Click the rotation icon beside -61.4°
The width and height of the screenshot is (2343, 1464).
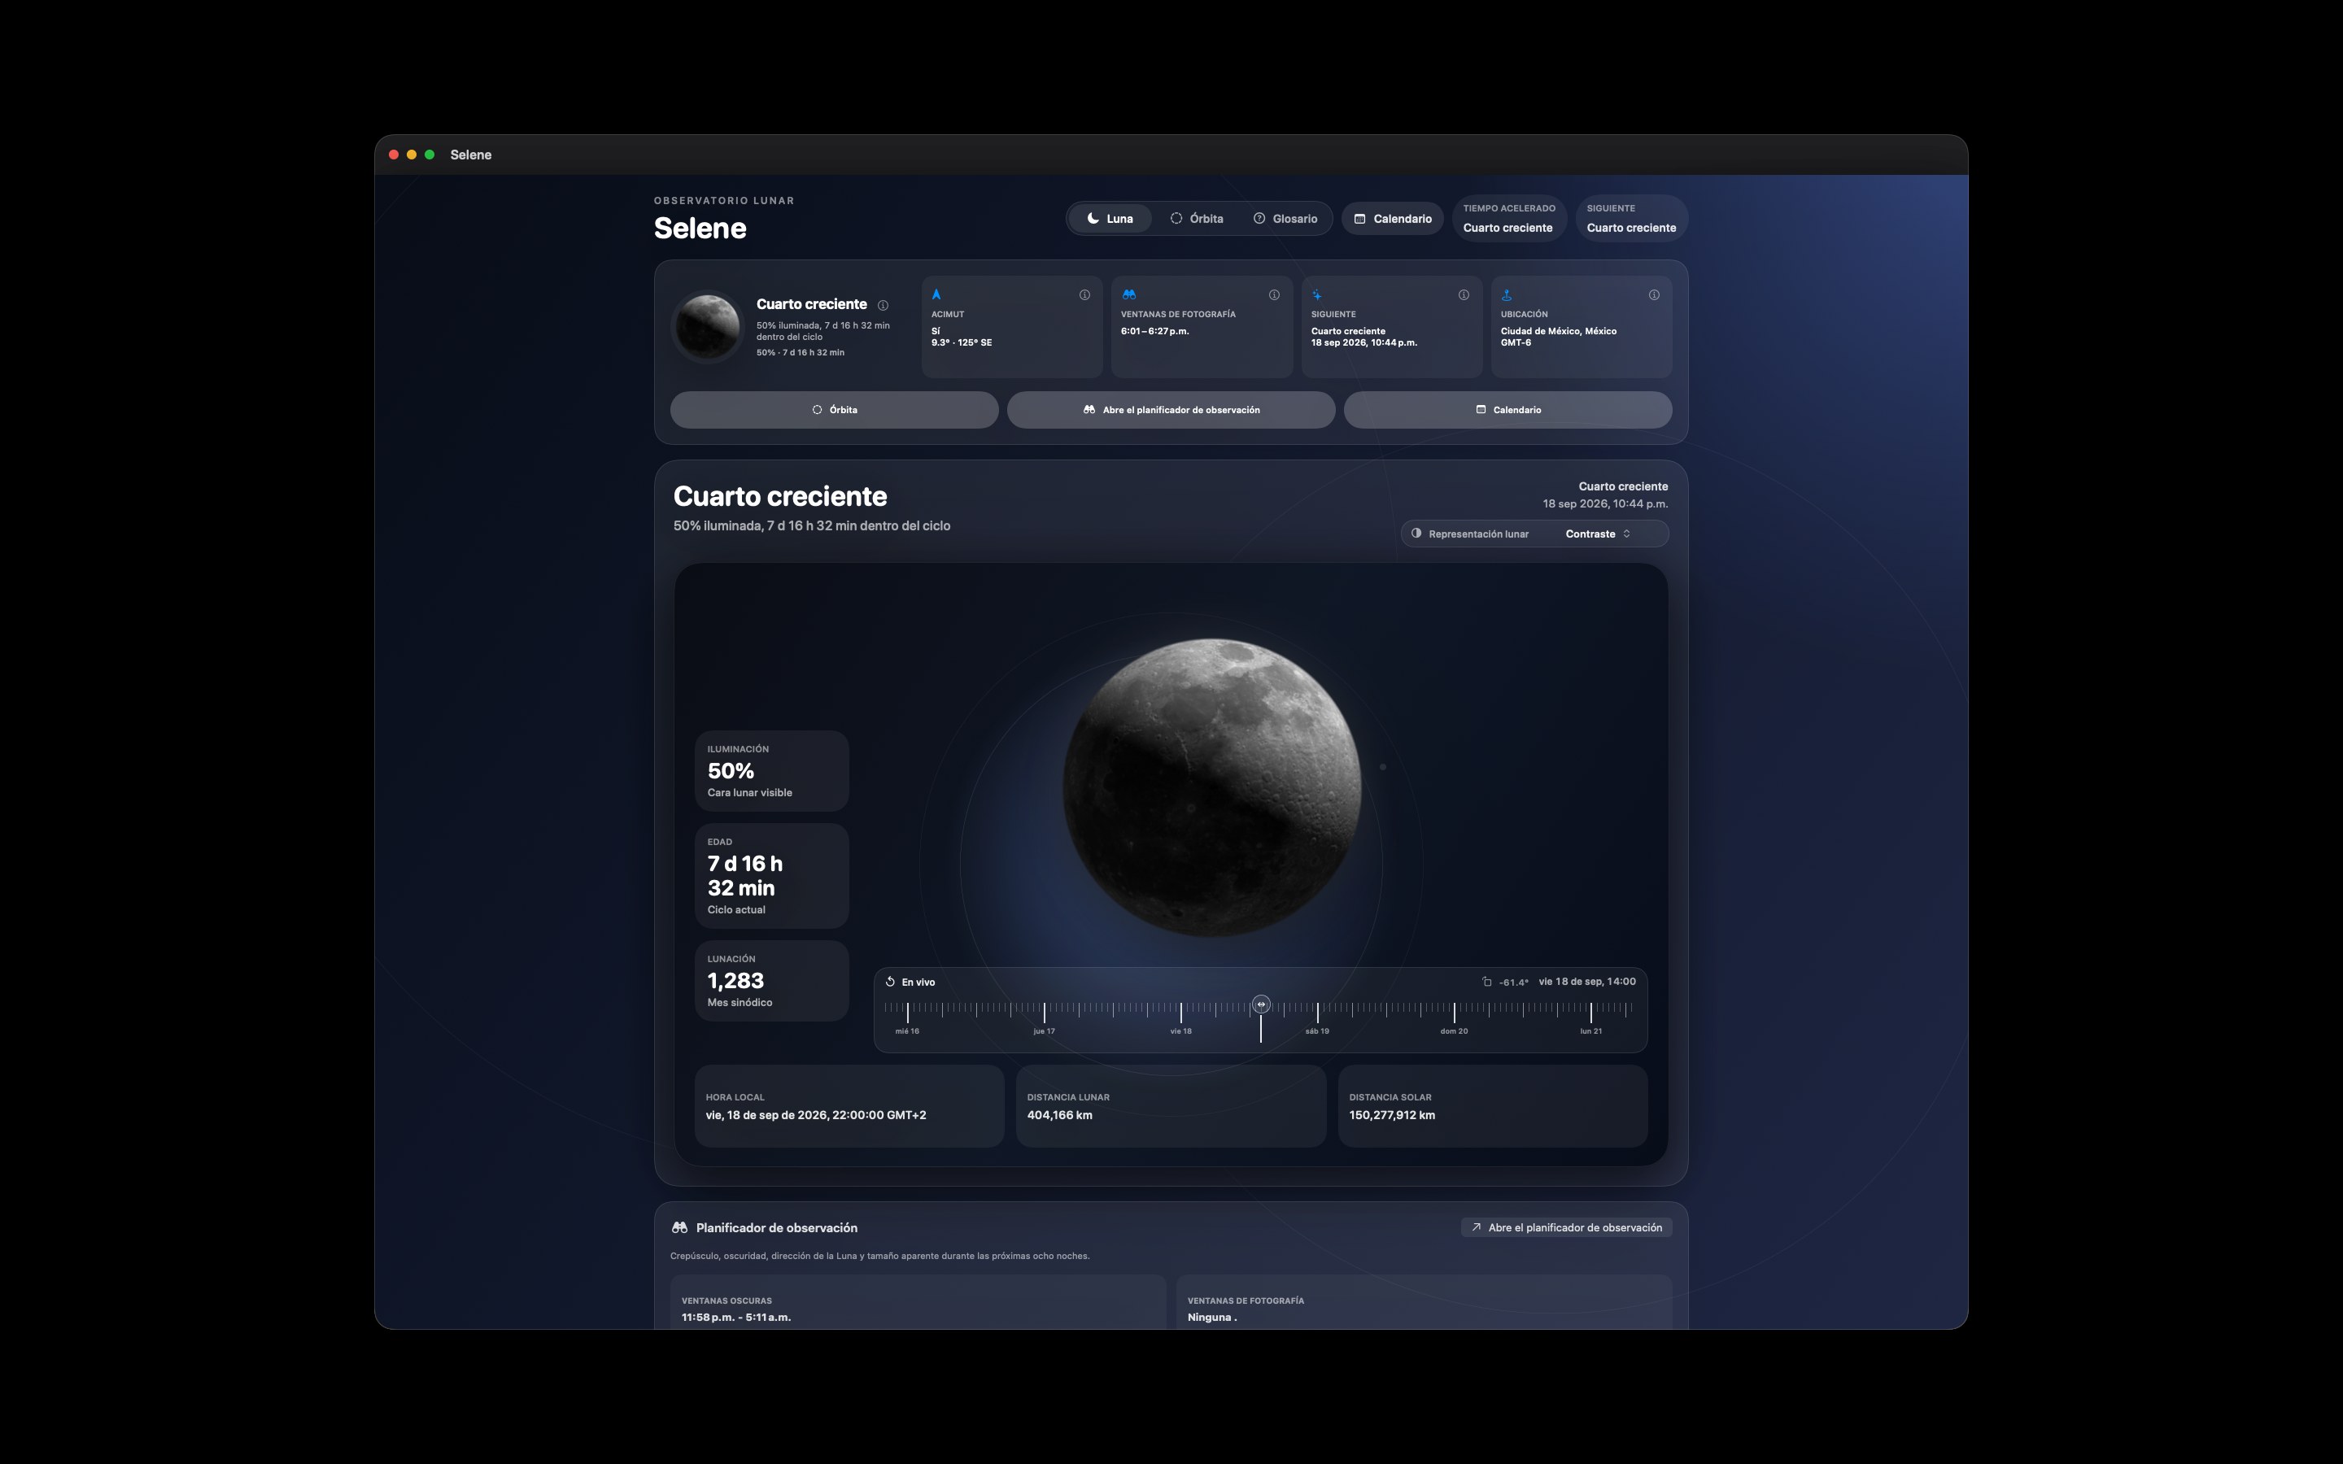click(1486, 982)
